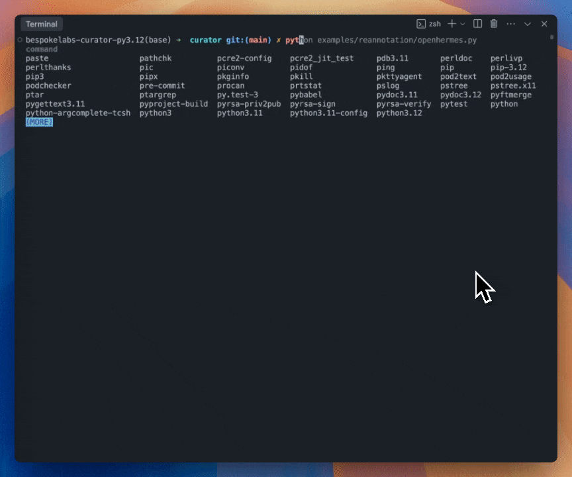Screen dimensions: 572x477
Task: Select pre-commit completion entry
Action: 162,86
